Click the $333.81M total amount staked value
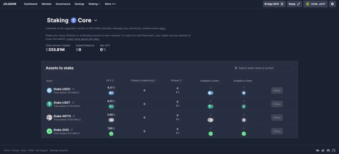 [x=55, y=50]
